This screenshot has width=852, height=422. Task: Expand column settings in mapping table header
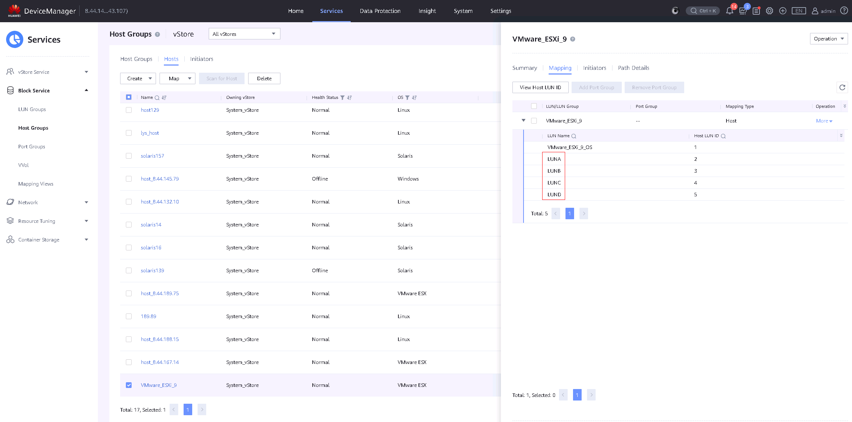click(x=844, y=106)
